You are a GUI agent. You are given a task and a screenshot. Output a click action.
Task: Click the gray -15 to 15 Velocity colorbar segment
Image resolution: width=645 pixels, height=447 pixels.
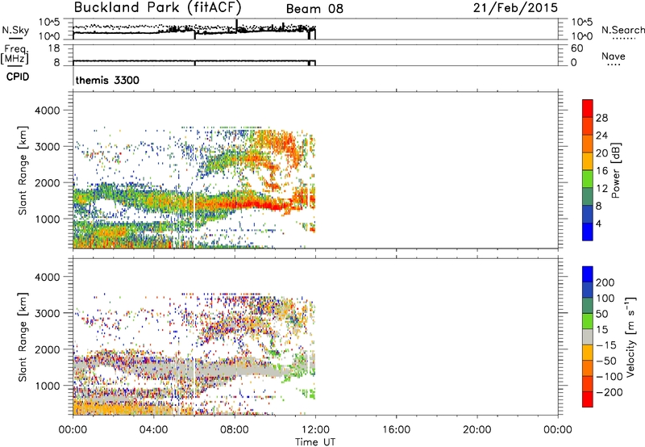tap(588, 336)
